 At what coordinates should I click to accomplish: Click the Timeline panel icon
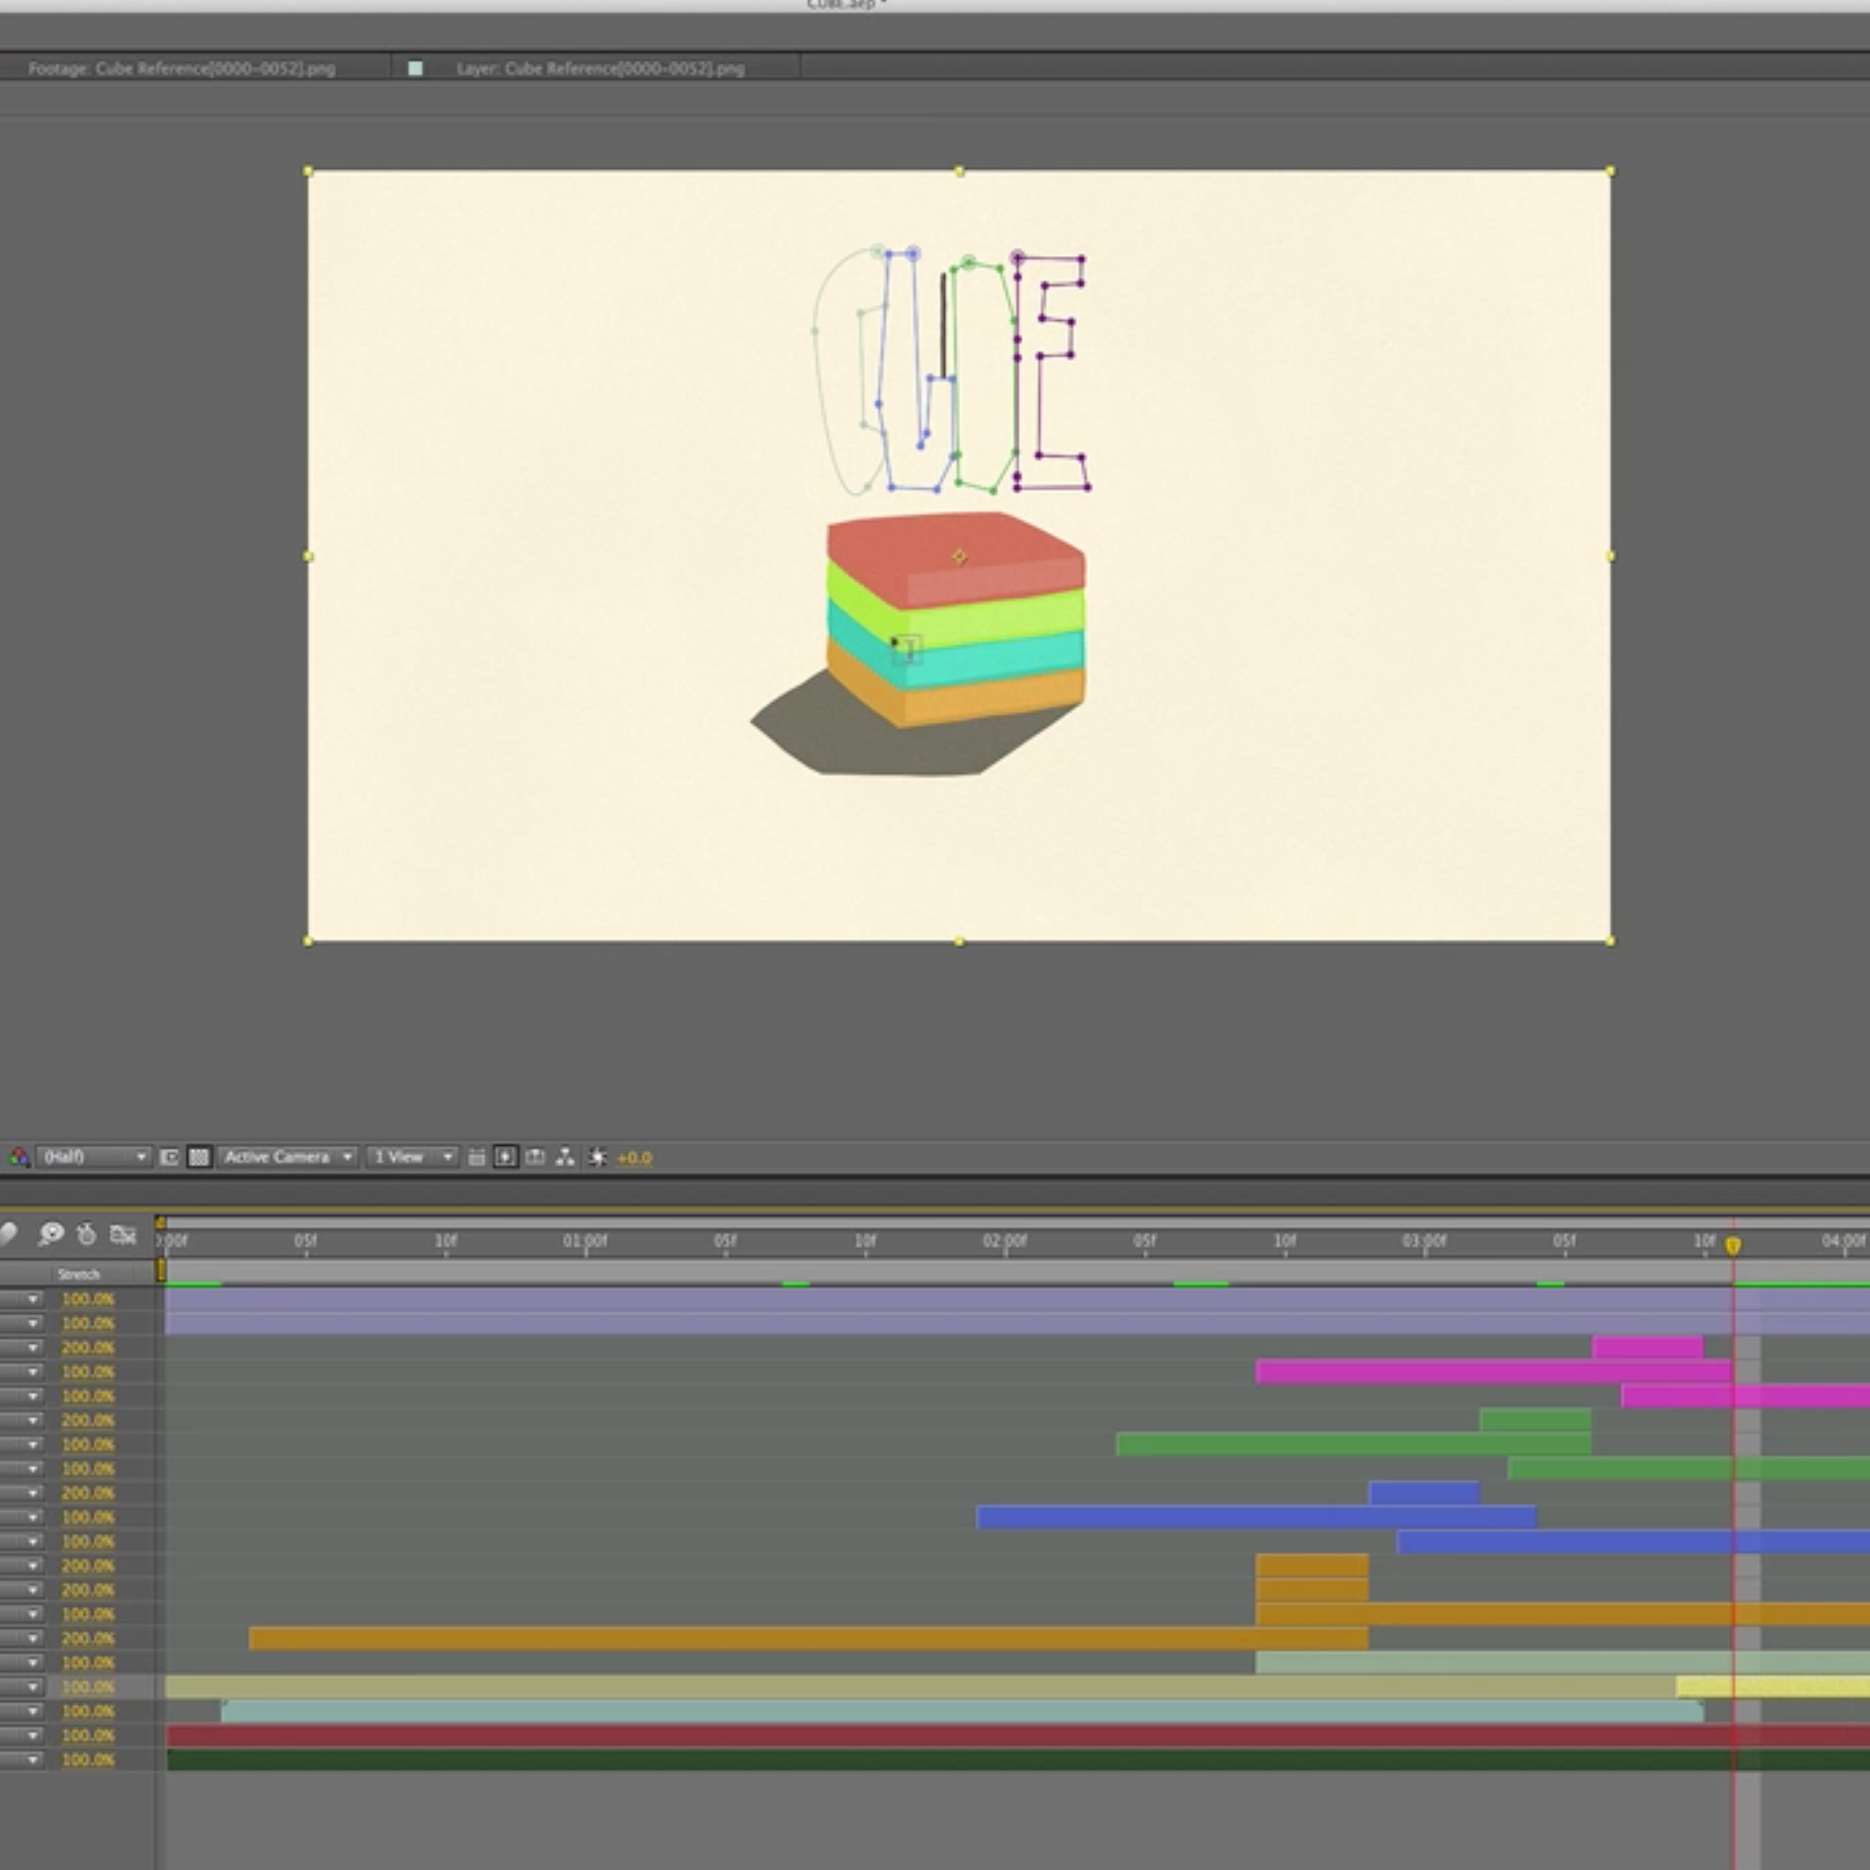535,1157
